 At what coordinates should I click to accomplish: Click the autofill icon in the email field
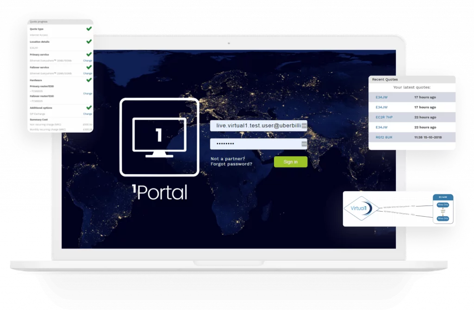pyautogui.click(x=304, y=126)
